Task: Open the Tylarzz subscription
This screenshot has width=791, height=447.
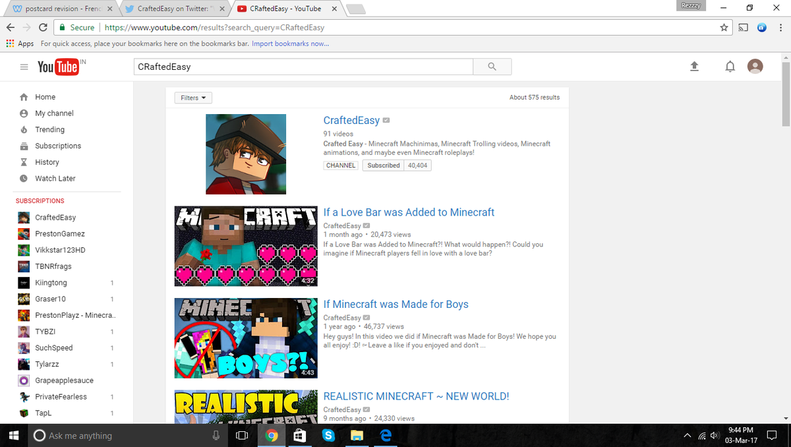Action: pyautogui.click(x=47, y=364)
